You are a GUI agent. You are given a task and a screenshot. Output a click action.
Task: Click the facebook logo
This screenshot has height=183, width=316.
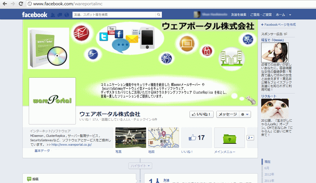(x=35, y=15)
